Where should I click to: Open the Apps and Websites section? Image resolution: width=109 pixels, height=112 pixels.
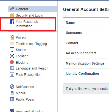point(30,111)
